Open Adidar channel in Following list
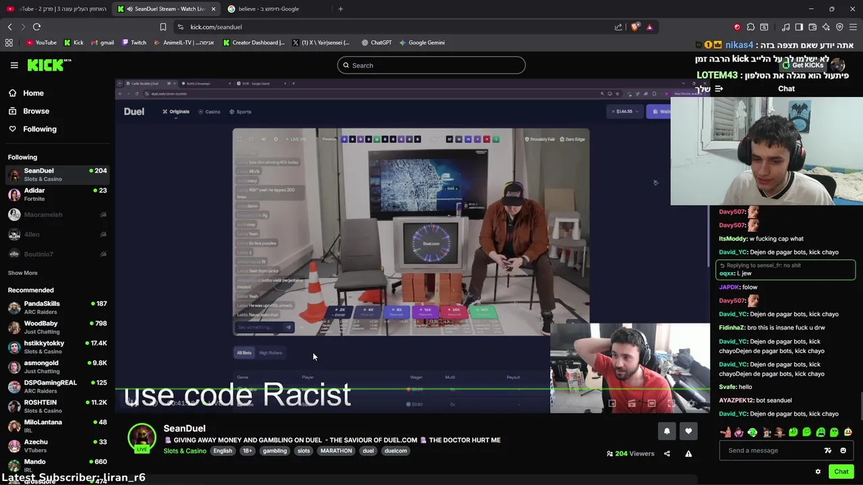Image resolution: width=863 pixels, height=485 pixels. (x=57, y=195)
